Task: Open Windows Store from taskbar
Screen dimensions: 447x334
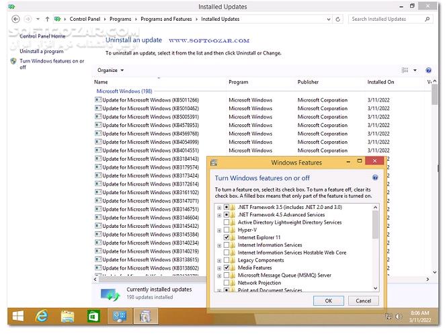Action: [x=93, y=317]
